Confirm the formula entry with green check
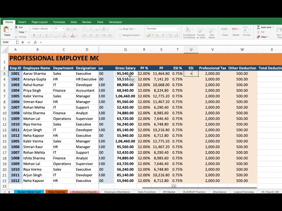Image resolution: width=282 pixels, height=211 pixels. [29, 42]
